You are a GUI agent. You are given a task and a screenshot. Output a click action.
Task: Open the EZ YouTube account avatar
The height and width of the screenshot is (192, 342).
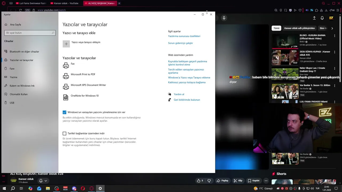click(331, 18)
